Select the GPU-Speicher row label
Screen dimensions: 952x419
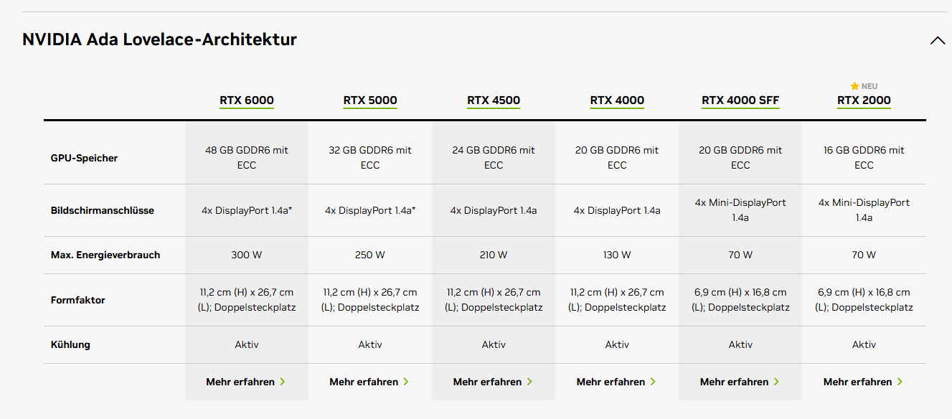click(x=84, y=158)
